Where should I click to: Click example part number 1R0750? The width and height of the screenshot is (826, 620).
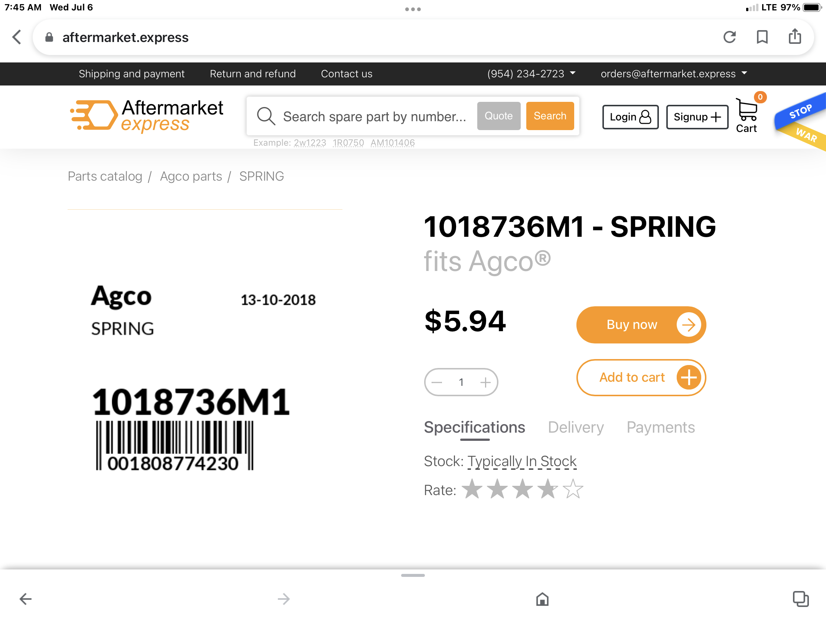[x=348, y=143]
